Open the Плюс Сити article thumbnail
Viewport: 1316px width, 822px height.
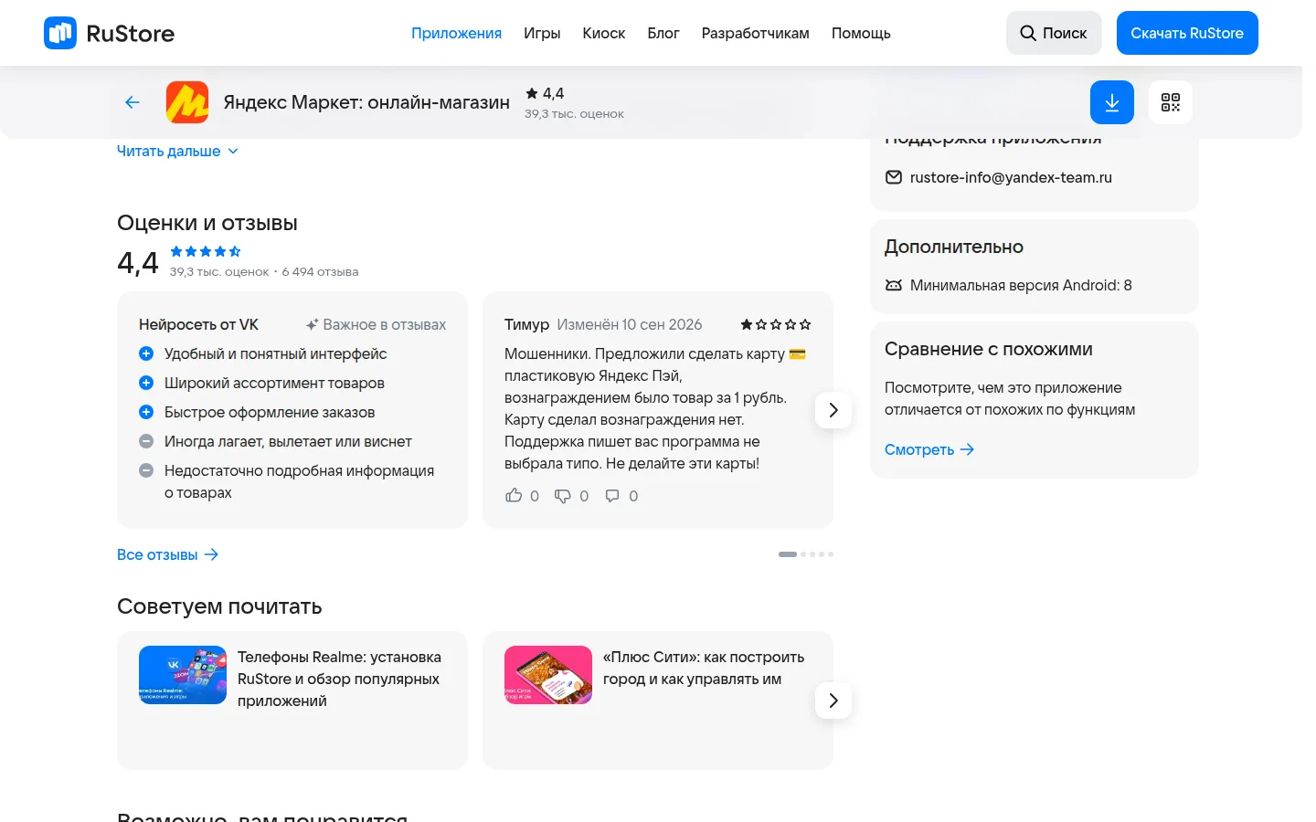tap(548, 675)
